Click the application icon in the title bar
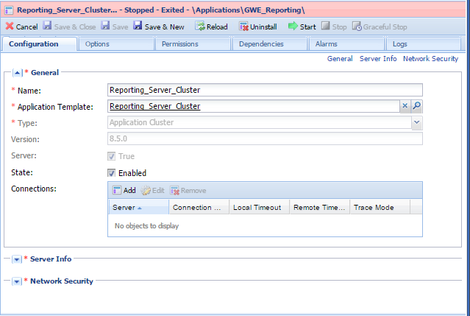 tap(9, 10)
